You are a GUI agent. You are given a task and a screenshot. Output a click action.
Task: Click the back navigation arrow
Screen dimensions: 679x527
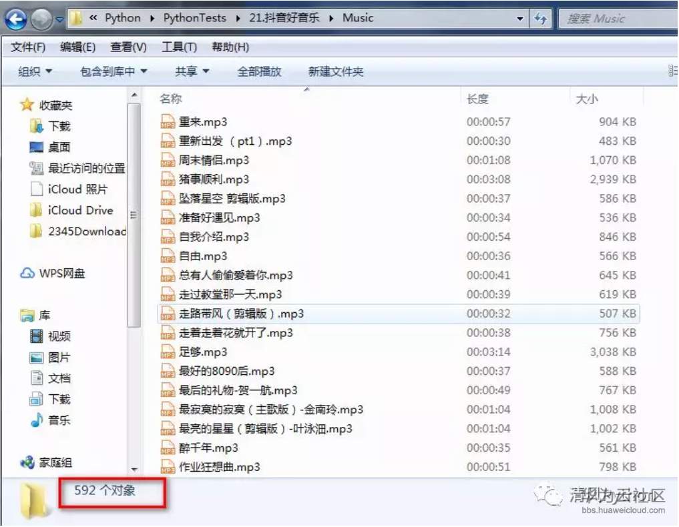point(15,18)
